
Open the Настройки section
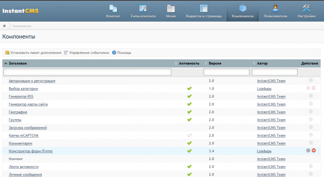click(307, 11)
